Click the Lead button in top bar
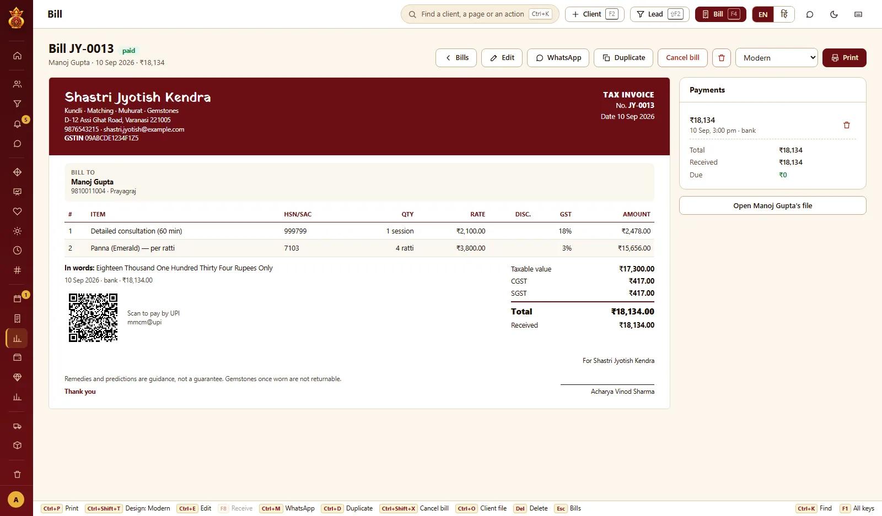Image resolution: width=882 pixels, height=516 pixels. 660,14
